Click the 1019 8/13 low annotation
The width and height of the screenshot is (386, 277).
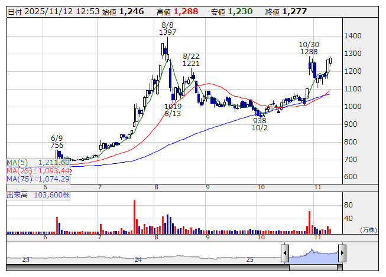(173, 110)
